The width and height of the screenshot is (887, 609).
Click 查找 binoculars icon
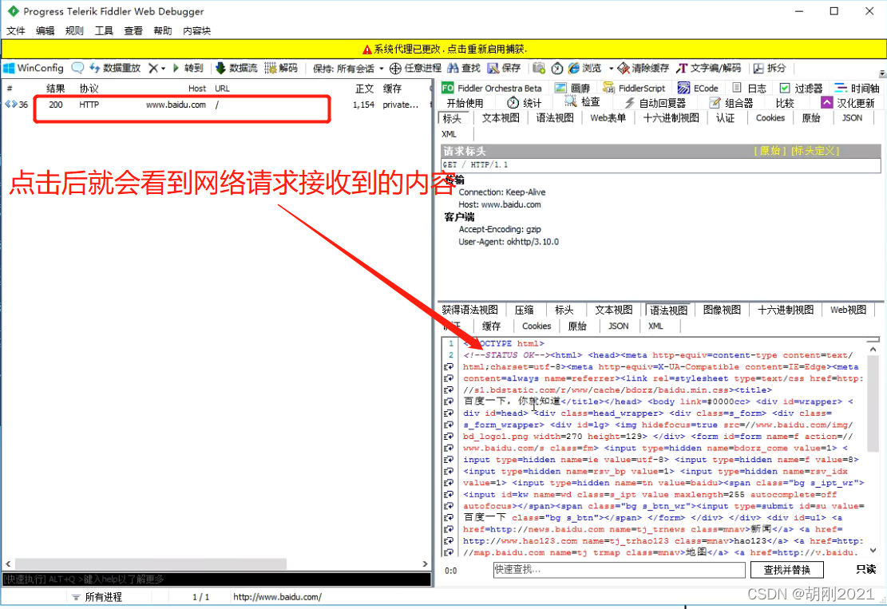coord(463,69)
